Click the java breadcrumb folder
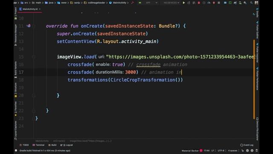The height and width of the screenshot is (154, 273). pyautogui.click(x=49, y=3)
